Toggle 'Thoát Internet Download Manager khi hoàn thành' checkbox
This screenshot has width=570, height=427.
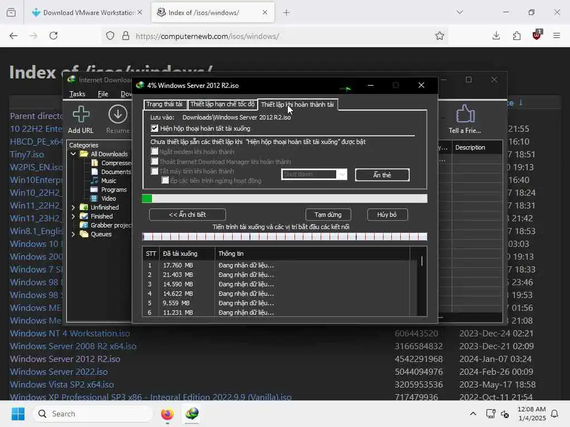tap(155, 161)
